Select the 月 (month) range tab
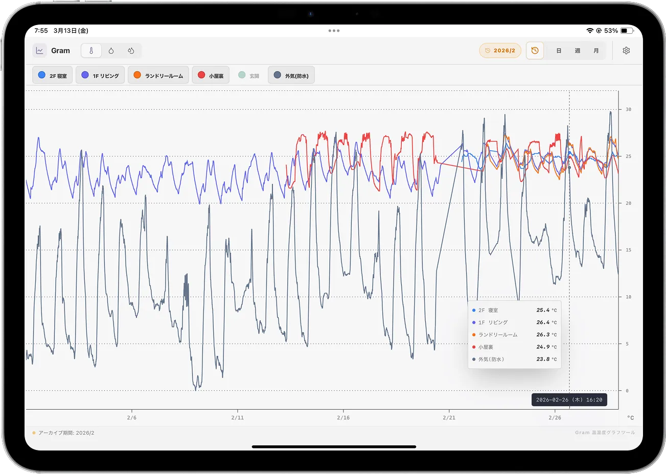Screen dimensions: 666x474 pos(596,51)
